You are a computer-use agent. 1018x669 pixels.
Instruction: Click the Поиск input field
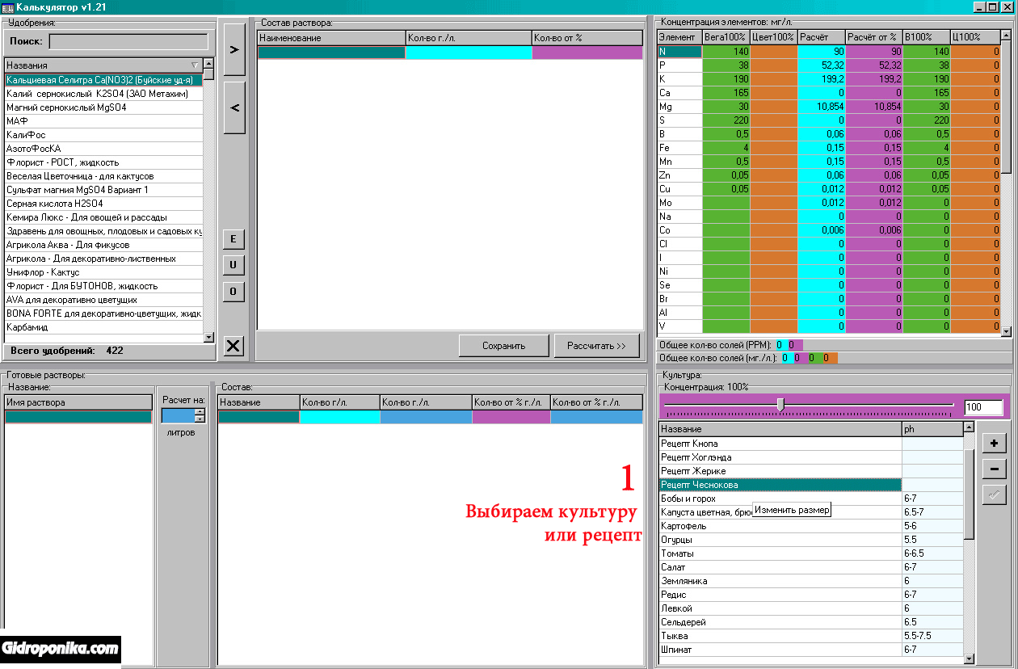pos(128,41)
